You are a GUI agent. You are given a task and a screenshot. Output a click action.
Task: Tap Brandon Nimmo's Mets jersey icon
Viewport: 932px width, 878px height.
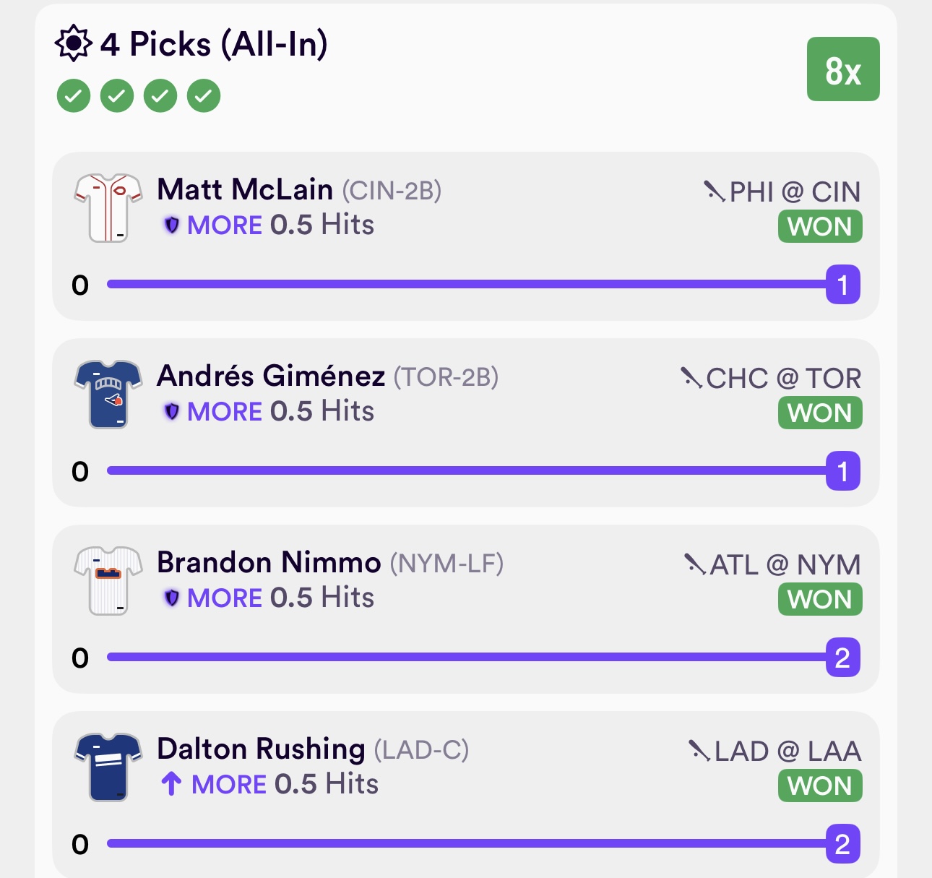click(x=108, y=581)
